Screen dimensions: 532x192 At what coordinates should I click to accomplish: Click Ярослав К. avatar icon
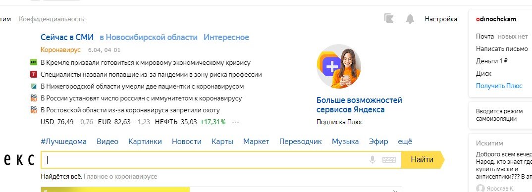click(480, 188)
